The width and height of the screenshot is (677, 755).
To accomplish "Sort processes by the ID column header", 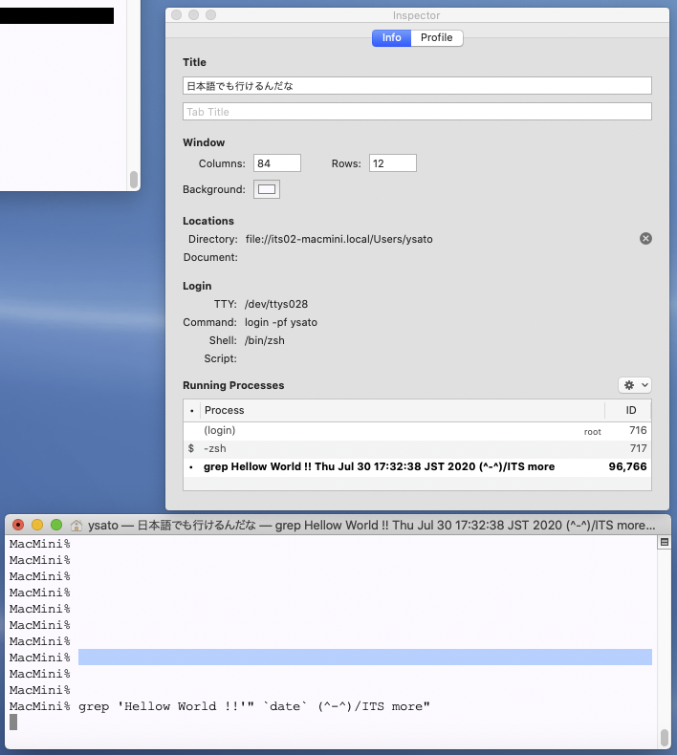I will pos(630,410).
